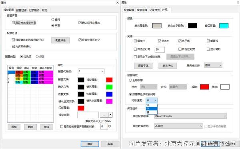This screenshot has height=149, width=240.
Task: Toggle the 状态栏 checkbox
Action: 160,41
